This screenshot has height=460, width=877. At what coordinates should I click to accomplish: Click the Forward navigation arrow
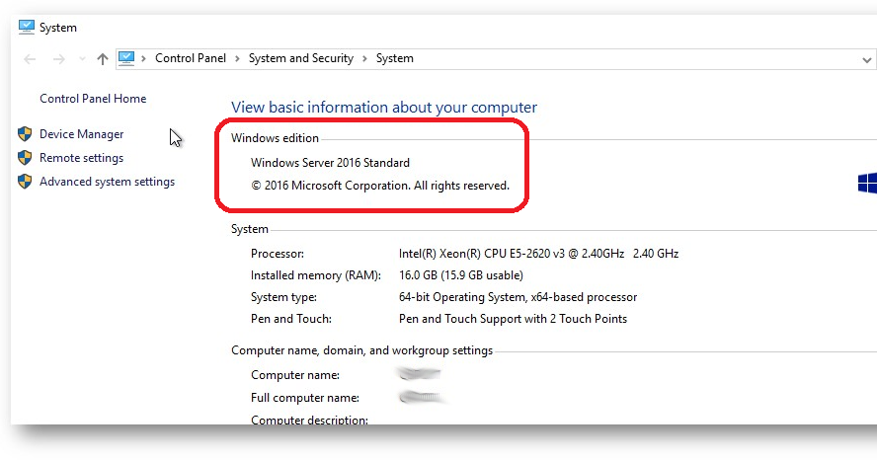pos(59,59)
